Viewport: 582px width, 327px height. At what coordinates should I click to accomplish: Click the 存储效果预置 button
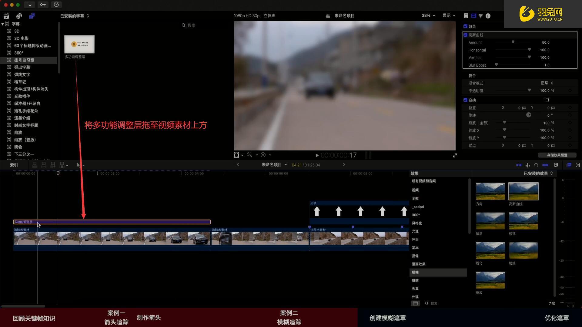557,155
